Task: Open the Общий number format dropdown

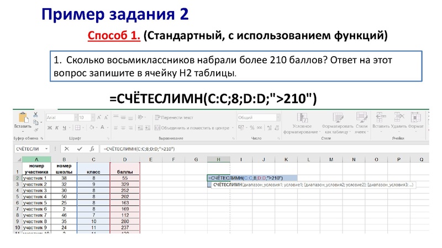Action: 278,117
